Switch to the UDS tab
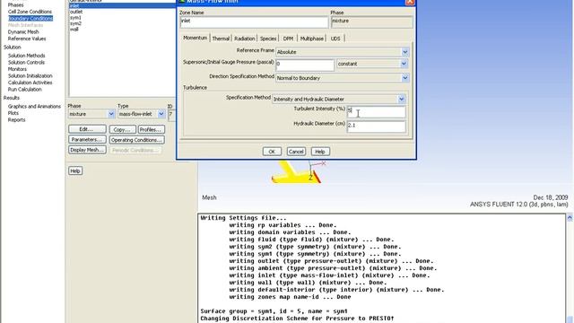 coord(335,39)
